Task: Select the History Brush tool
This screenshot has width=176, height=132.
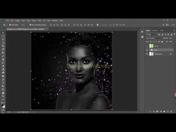Action: (3, 63)
